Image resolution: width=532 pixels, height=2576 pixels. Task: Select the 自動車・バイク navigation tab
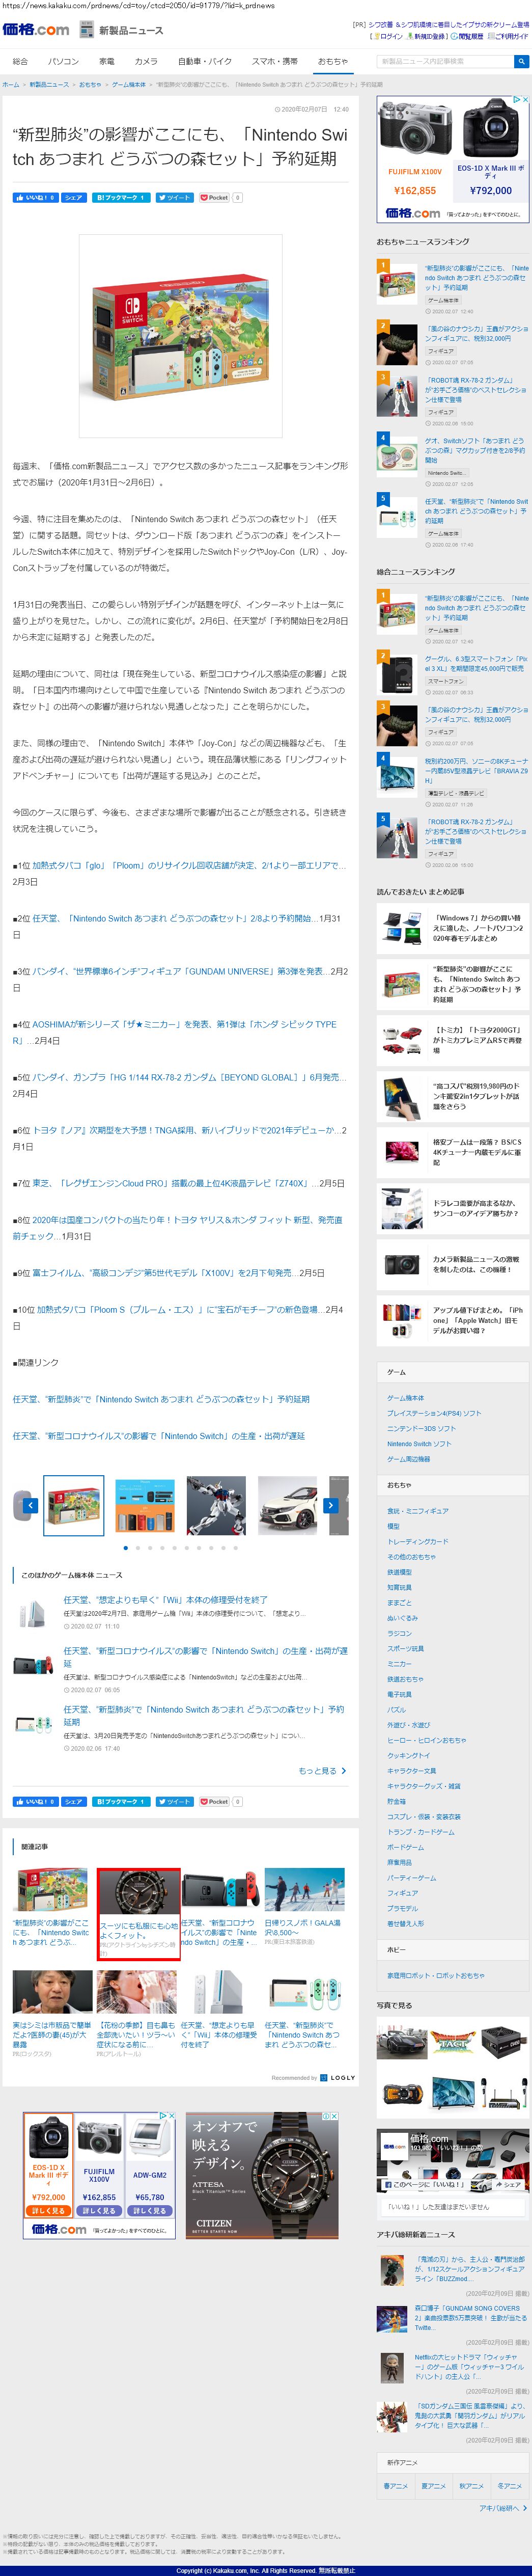coord(205,62)
